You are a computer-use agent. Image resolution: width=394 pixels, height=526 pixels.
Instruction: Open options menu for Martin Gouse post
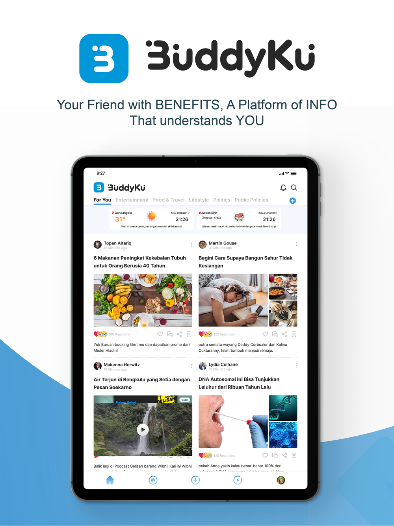297,244
